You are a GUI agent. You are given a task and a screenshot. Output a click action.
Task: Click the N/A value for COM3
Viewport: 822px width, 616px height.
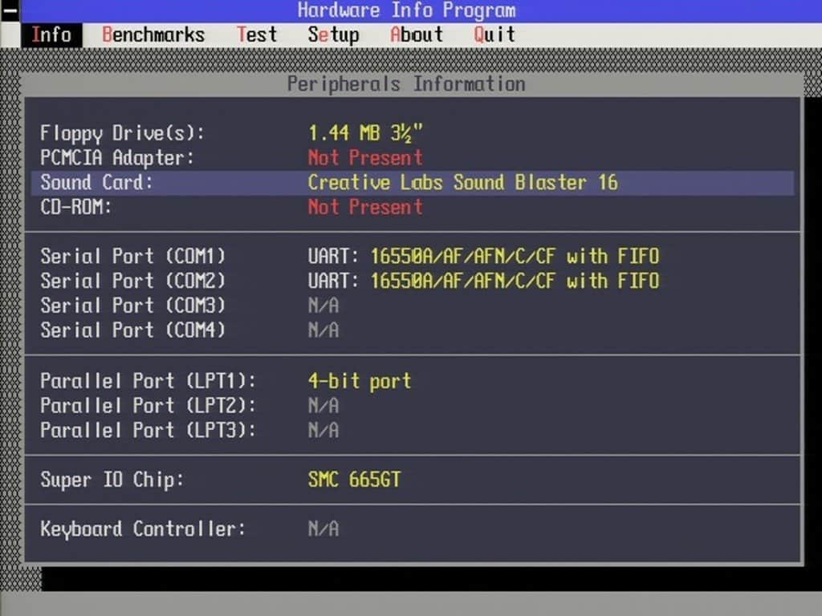[324, 306]
